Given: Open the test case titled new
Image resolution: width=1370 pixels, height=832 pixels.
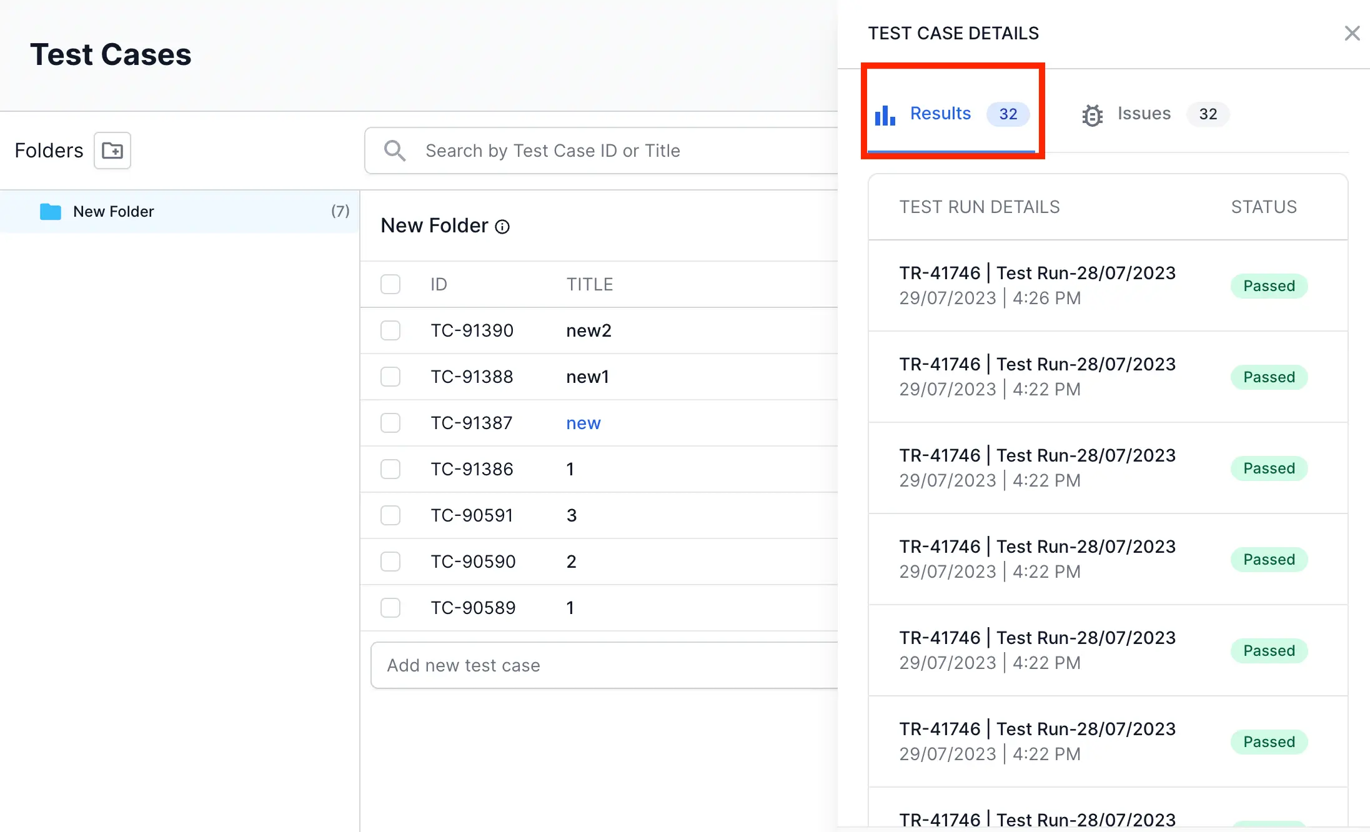Looking at the screenshot, I should tap(583, 423).
